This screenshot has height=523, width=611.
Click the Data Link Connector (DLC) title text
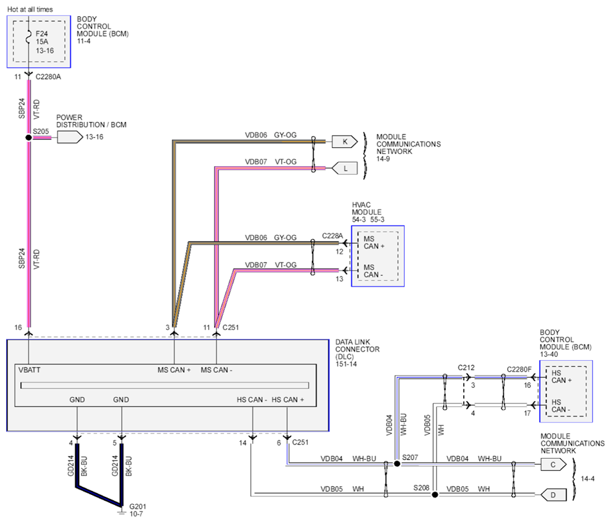[357, 349]
